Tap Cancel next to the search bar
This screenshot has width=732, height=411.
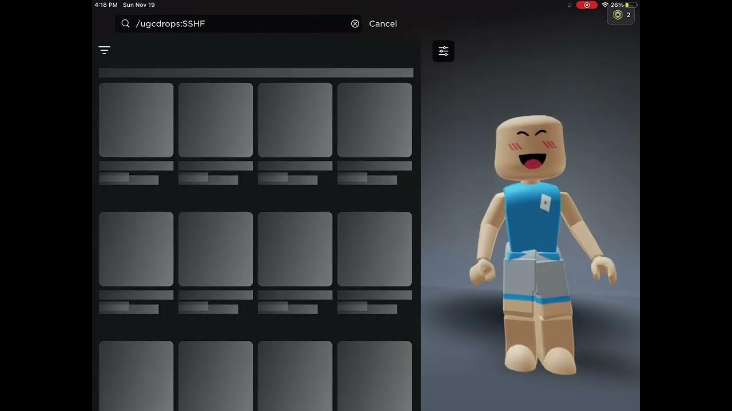383,23
